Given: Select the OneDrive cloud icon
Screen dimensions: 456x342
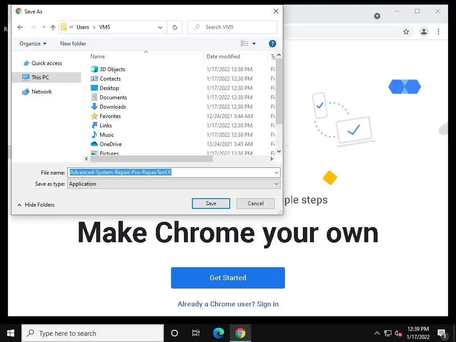Looking at the screenshot, I should [x=94, y=144].
